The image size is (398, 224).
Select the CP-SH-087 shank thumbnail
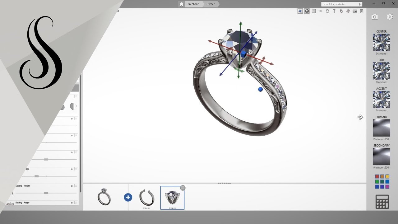[147, 197]
